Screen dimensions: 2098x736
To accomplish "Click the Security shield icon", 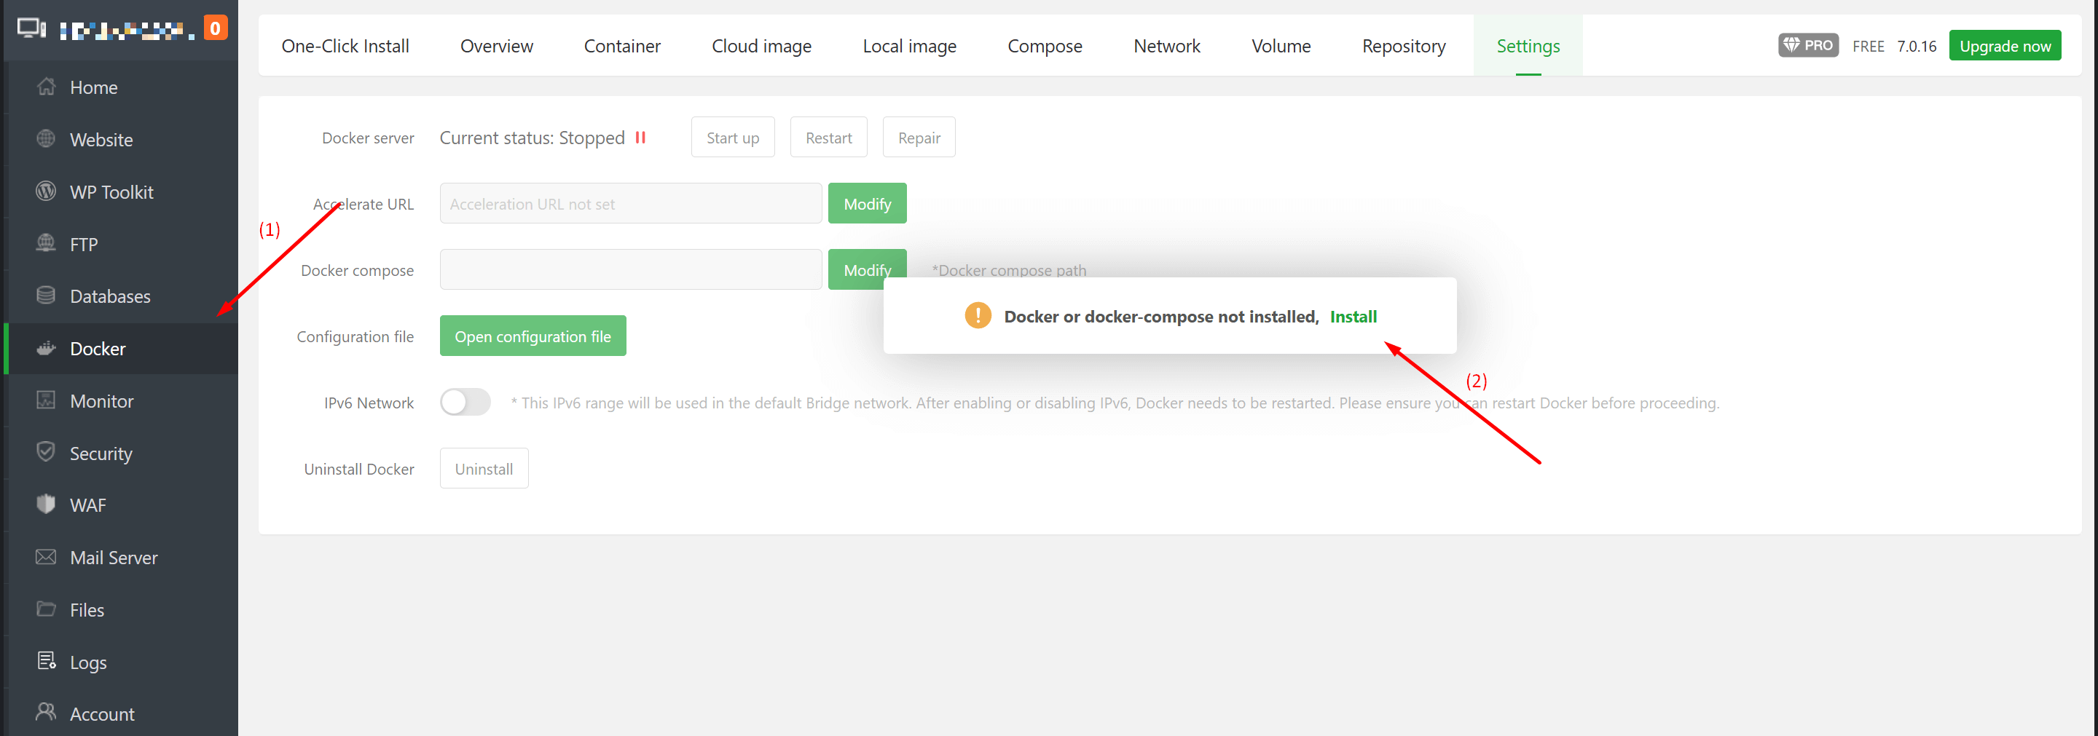I will [47, 452].
